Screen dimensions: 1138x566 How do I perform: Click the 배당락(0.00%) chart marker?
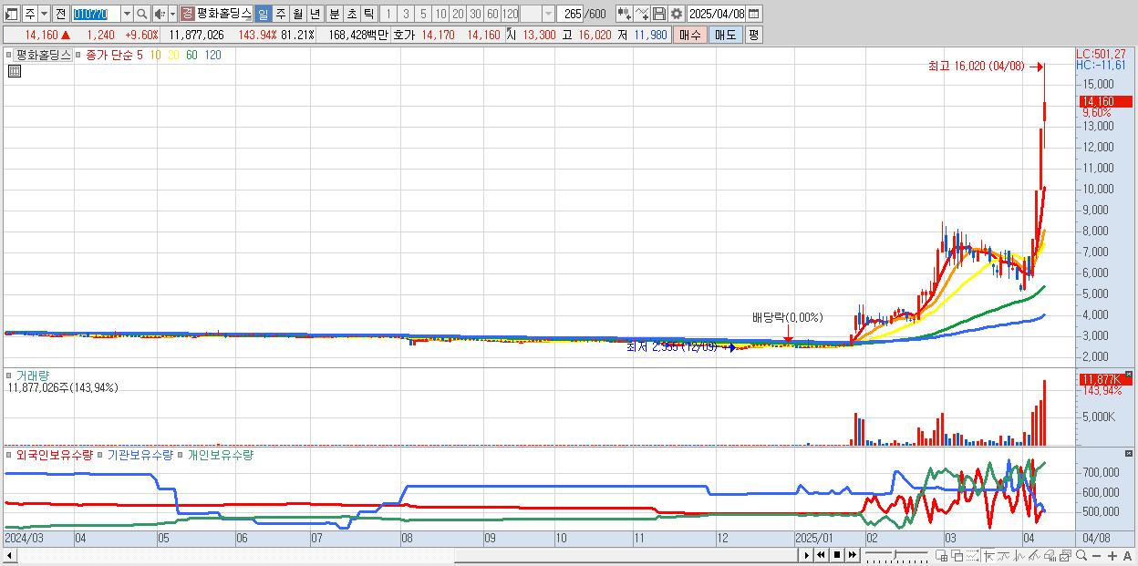(787, 317)
